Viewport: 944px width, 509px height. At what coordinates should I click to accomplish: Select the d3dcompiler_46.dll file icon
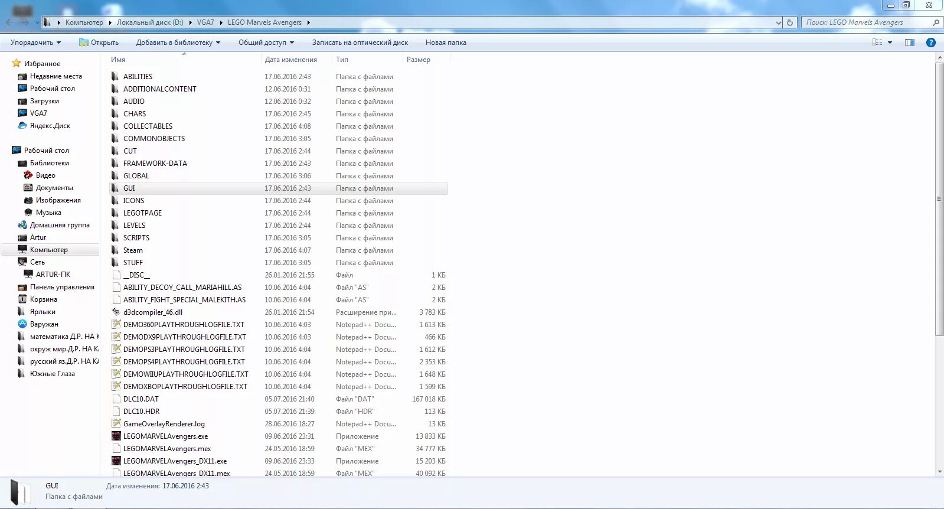pos(116,312)
